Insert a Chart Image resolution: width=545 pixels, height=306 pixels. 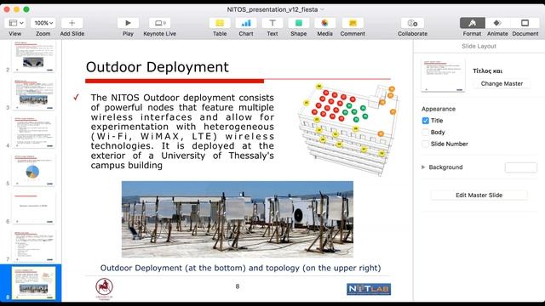pos(246,23)
